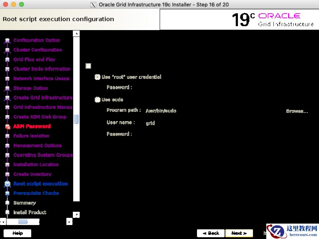Minimize the installer window

pyautogui.click(x=13, y=4)
